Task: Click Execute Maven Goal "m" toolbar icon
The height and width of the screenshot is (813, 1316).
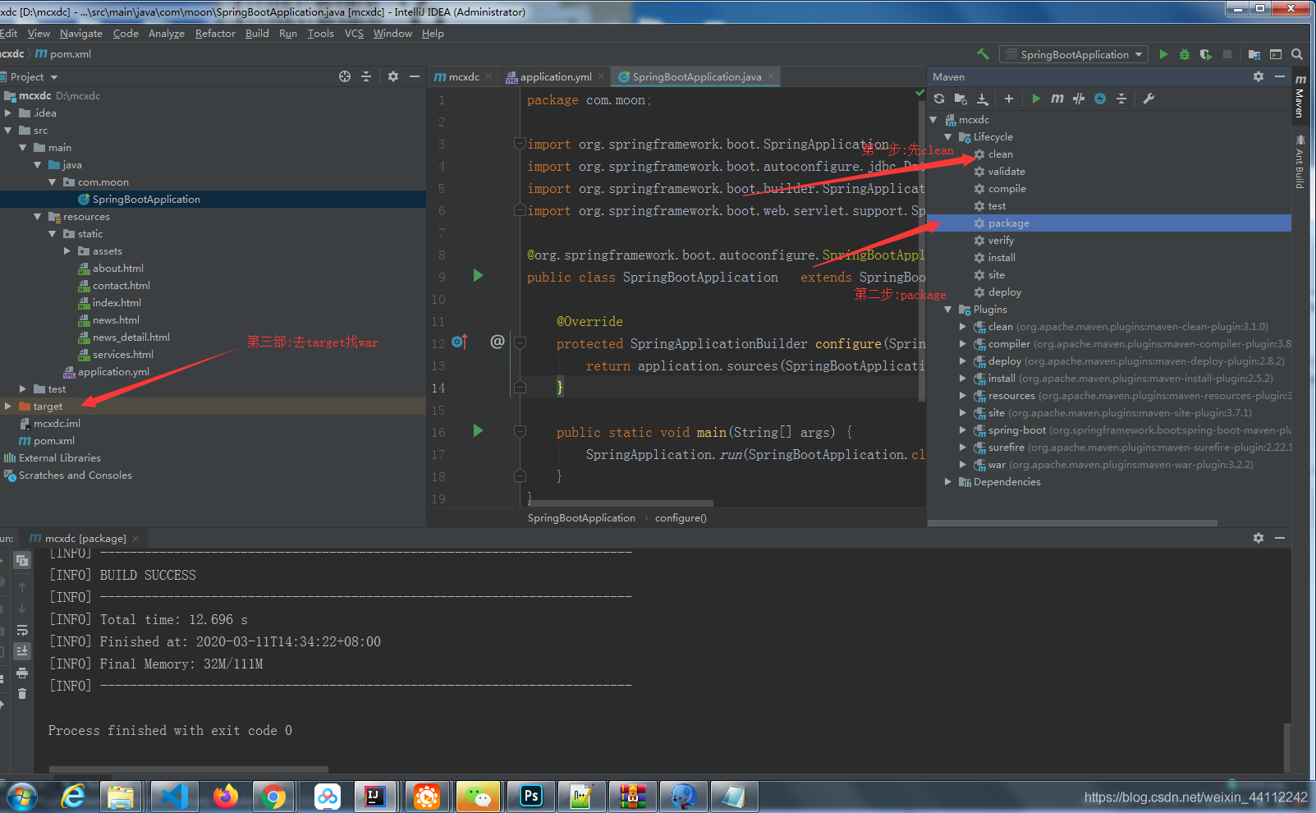Action: 1057,99
